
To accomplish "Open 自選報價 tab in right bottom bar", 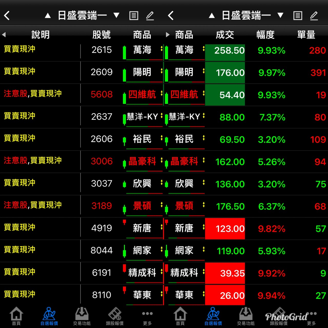I will pyautogui.click(x=213, y=316).
